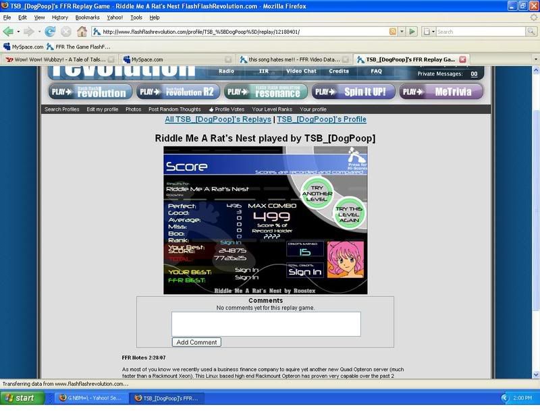Click the browser Back arrow button
This screenshot has width=540, height=419.
tap(10, 31)
